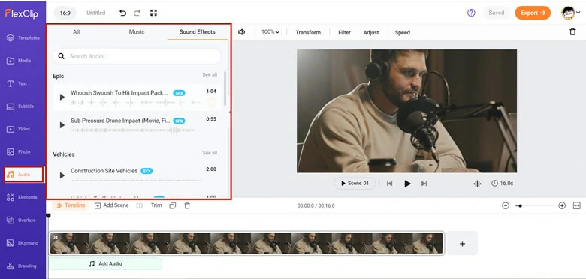This screenshot has width=586, height=279.
Task: Switch to the Music tab
Action: [x=137, y=32]
